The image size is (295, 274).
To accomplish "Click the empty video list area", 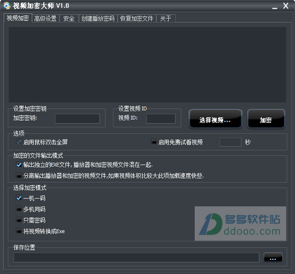I will tap(147, 65).
